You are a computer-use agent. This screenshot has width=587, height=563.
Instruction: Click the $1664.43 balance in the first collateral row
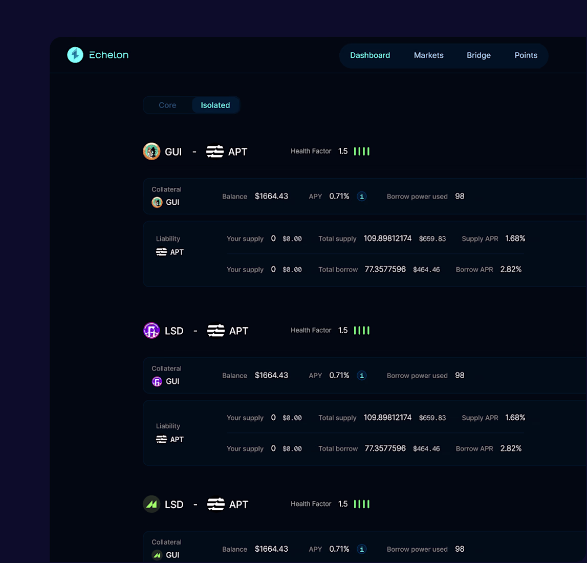pyautogui.click(x=271, y=196)
